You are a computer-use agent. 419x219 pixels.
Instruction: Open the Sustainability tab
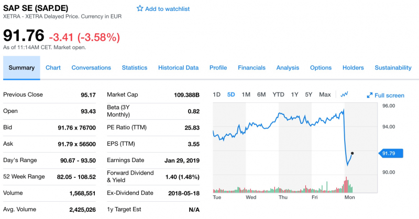[x=393, y=68]
